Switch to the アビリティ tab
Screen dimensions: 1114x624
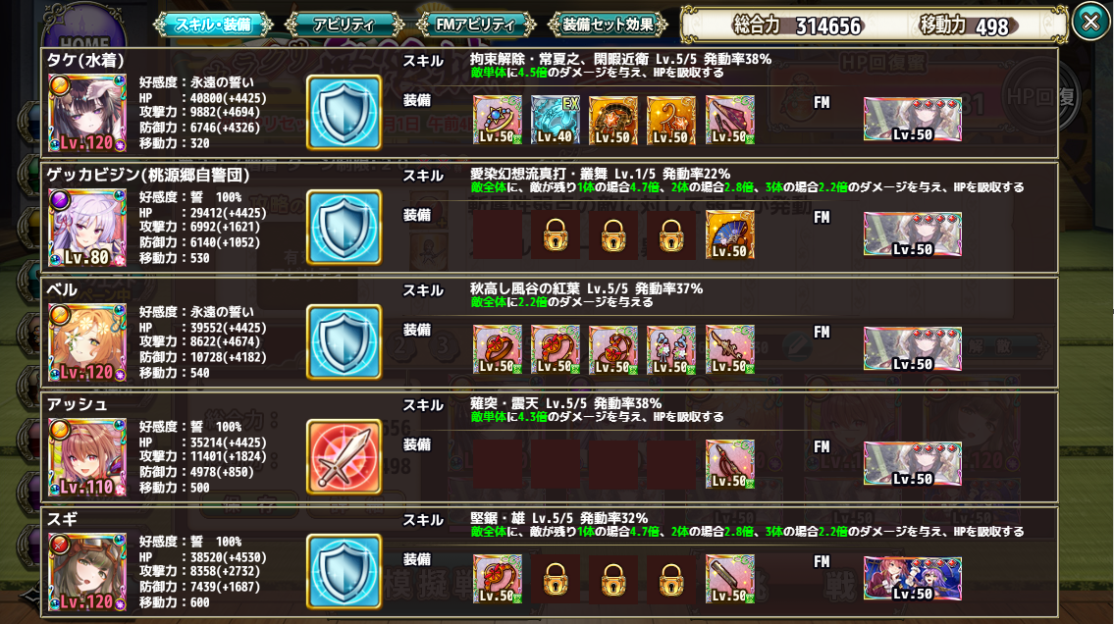pos(344,25)
